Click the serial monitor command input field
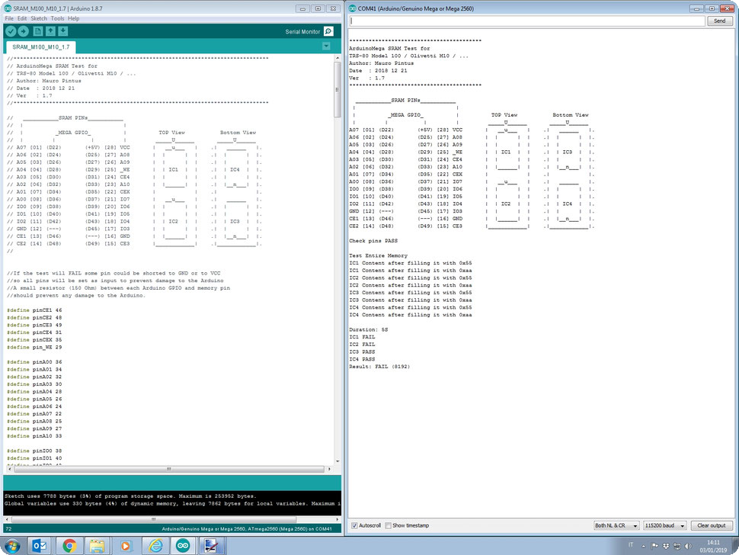Image resolution: width=739 pixels, height=555 pixels. 527,21
